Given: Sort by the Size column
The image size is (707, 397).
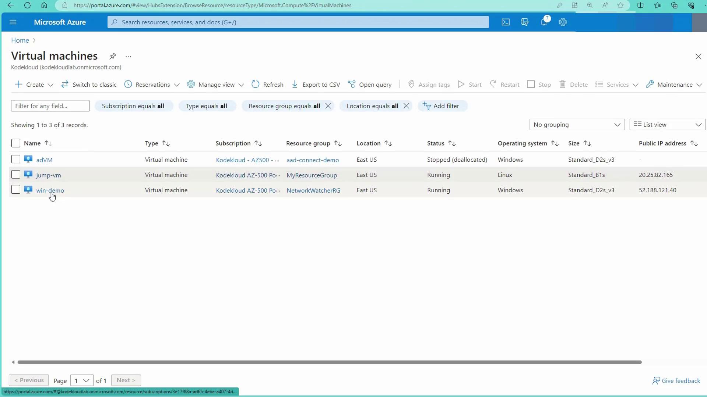Looking at the screenshot, I should point(580,143).
